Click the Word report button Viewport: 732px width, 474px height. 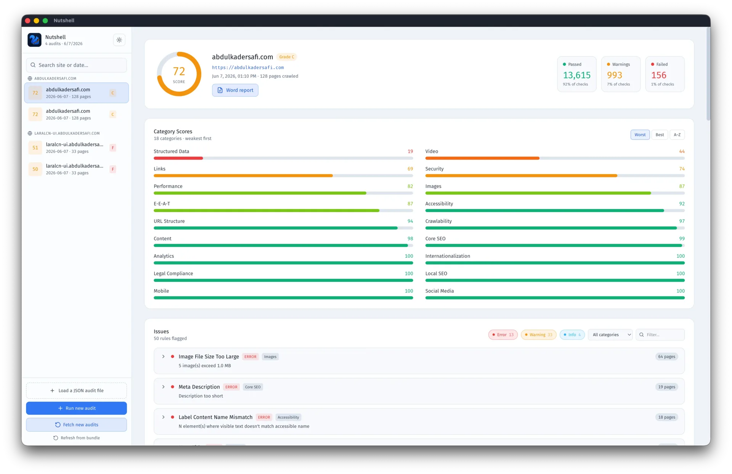(x=235, y=90)
